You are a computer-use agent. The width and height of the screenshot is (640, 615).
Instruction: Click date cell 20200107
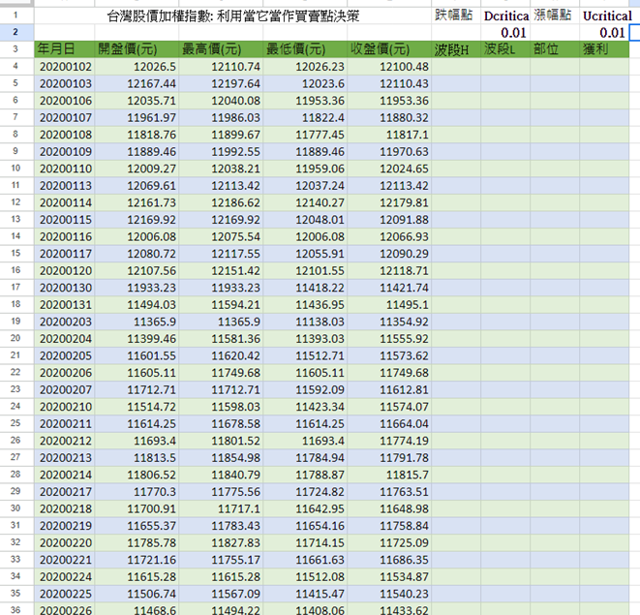pos(65,117)
